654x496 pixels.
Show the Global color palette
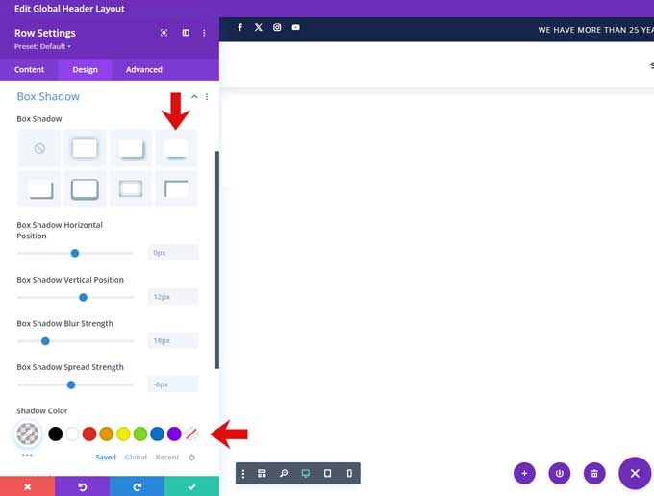(x=136, y=458)
